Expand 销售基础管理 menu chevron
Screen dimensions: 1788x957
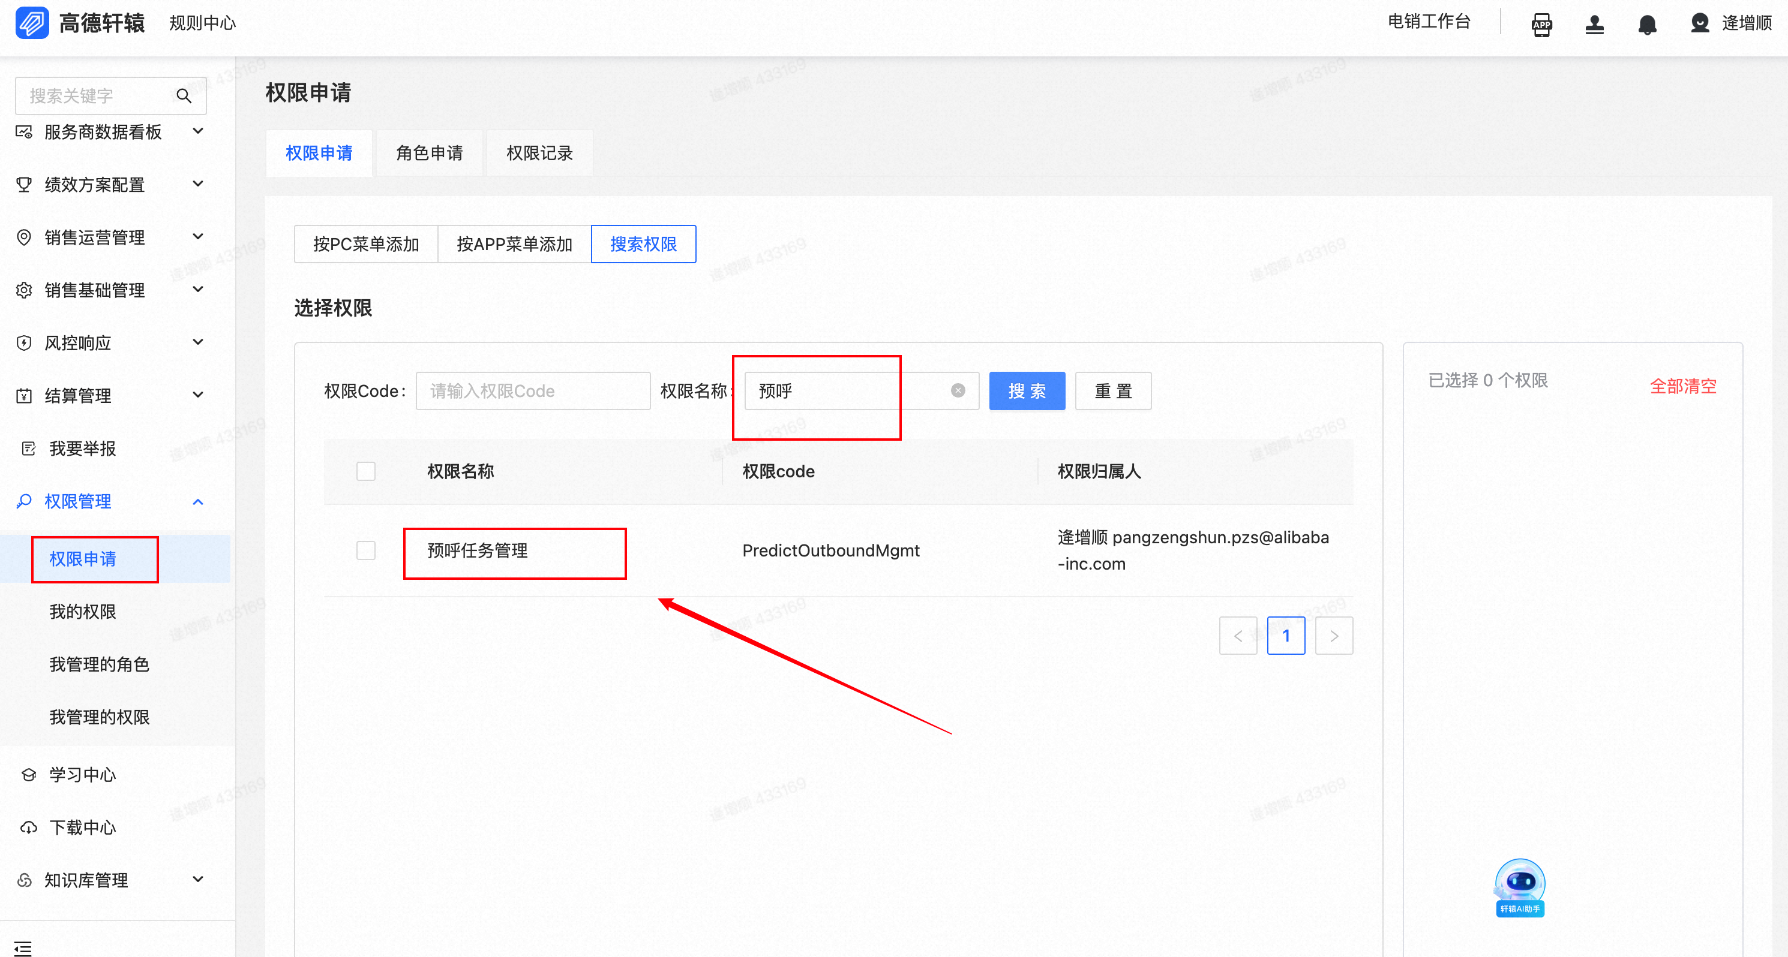[x=198, y=289]
